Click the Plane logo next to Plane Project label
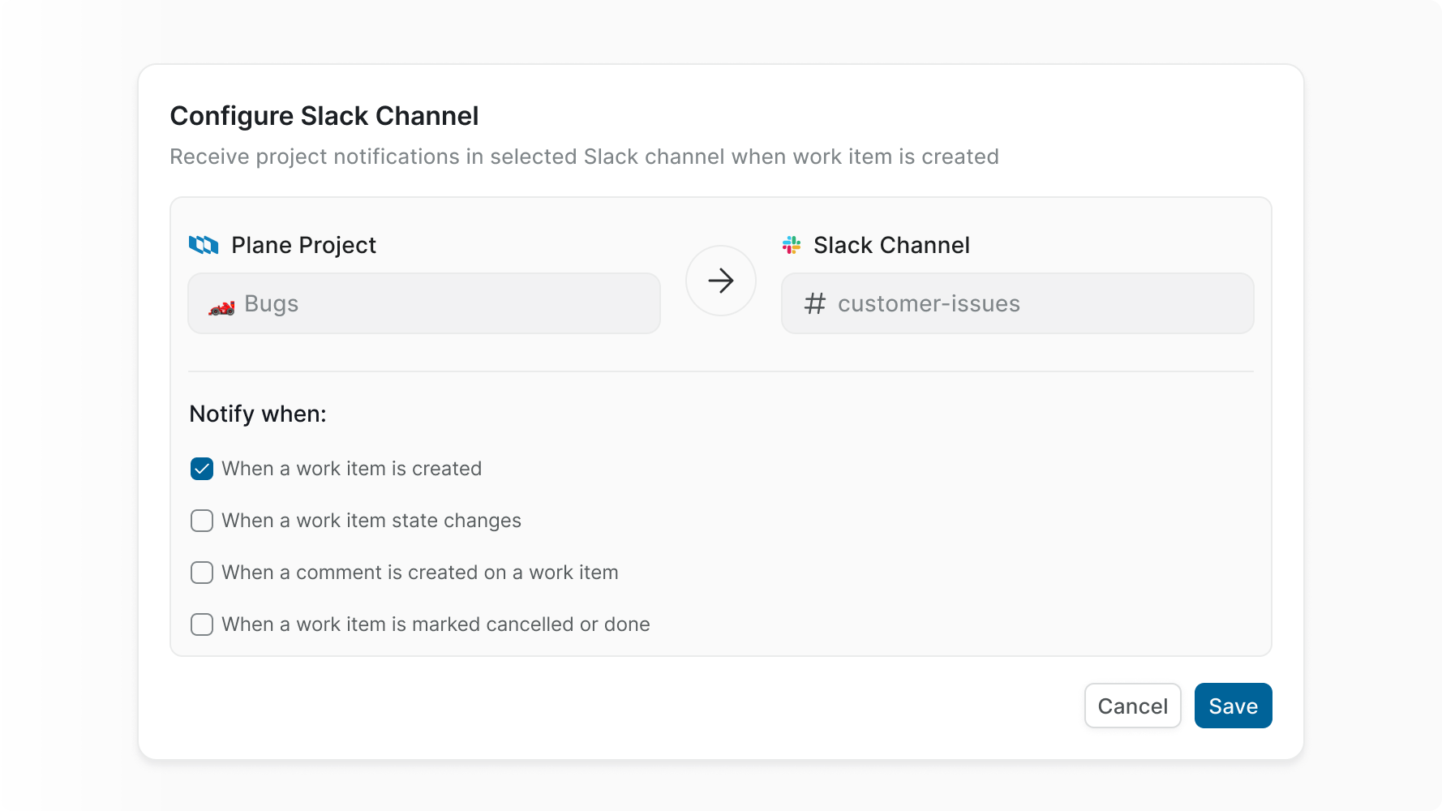Image resolution: width=1442 pixels, height=811 pixels. point(204,244)
